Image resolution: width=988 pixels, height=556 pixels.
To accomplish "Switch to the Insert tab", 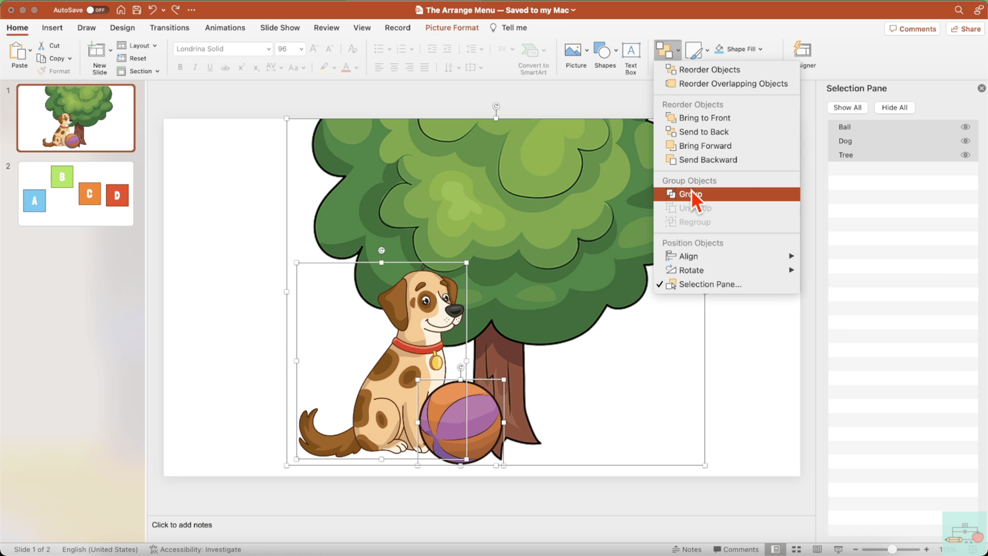I will pos(52,28).
